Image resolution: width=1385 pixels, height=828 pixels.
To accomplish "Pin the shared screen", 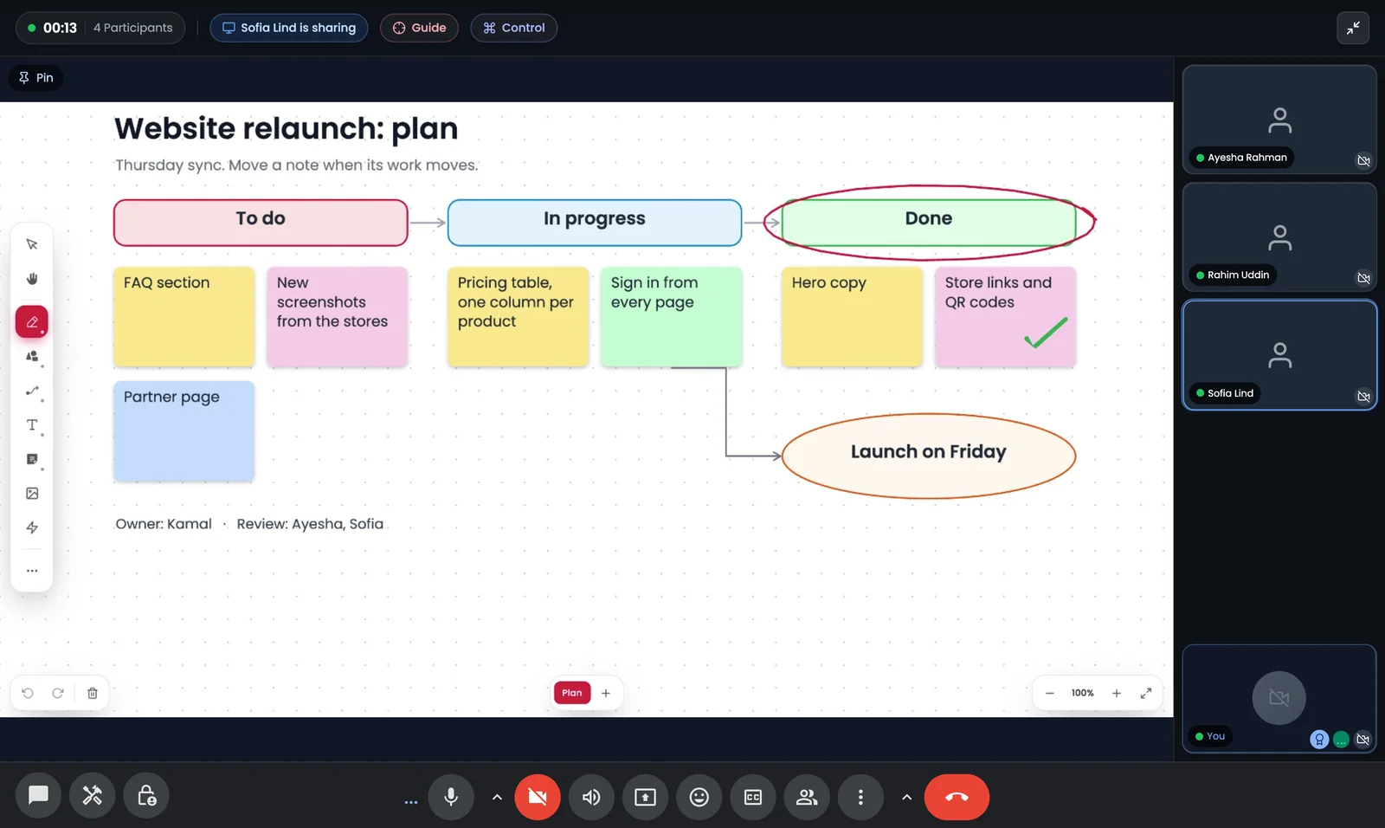I will point(36,78).
